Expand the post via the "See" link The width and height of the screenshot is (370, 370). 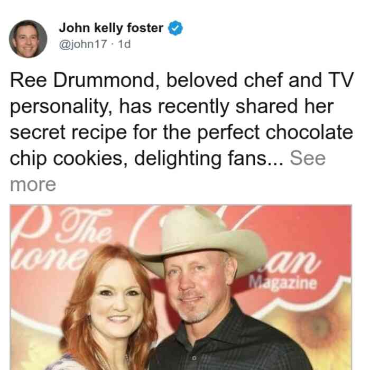click(308, 159)
